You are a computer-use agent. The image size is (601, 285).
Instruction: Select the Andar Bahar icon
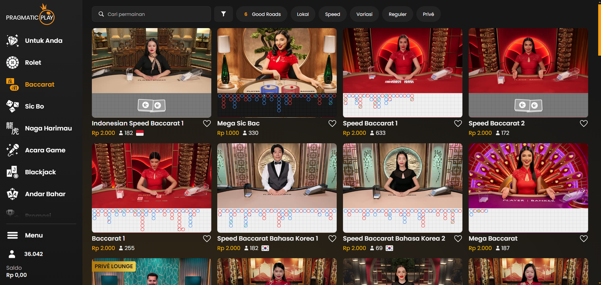coord(12,194)
